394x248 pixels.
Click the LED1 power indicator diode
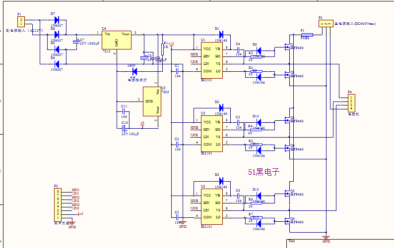click(134, 72)
